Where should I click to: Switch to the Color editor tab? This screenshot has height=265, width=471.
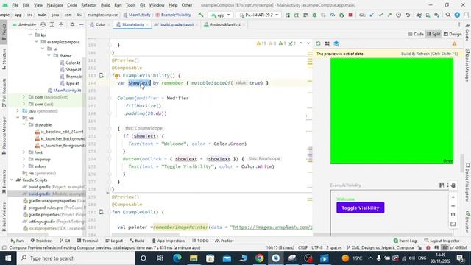100,24
